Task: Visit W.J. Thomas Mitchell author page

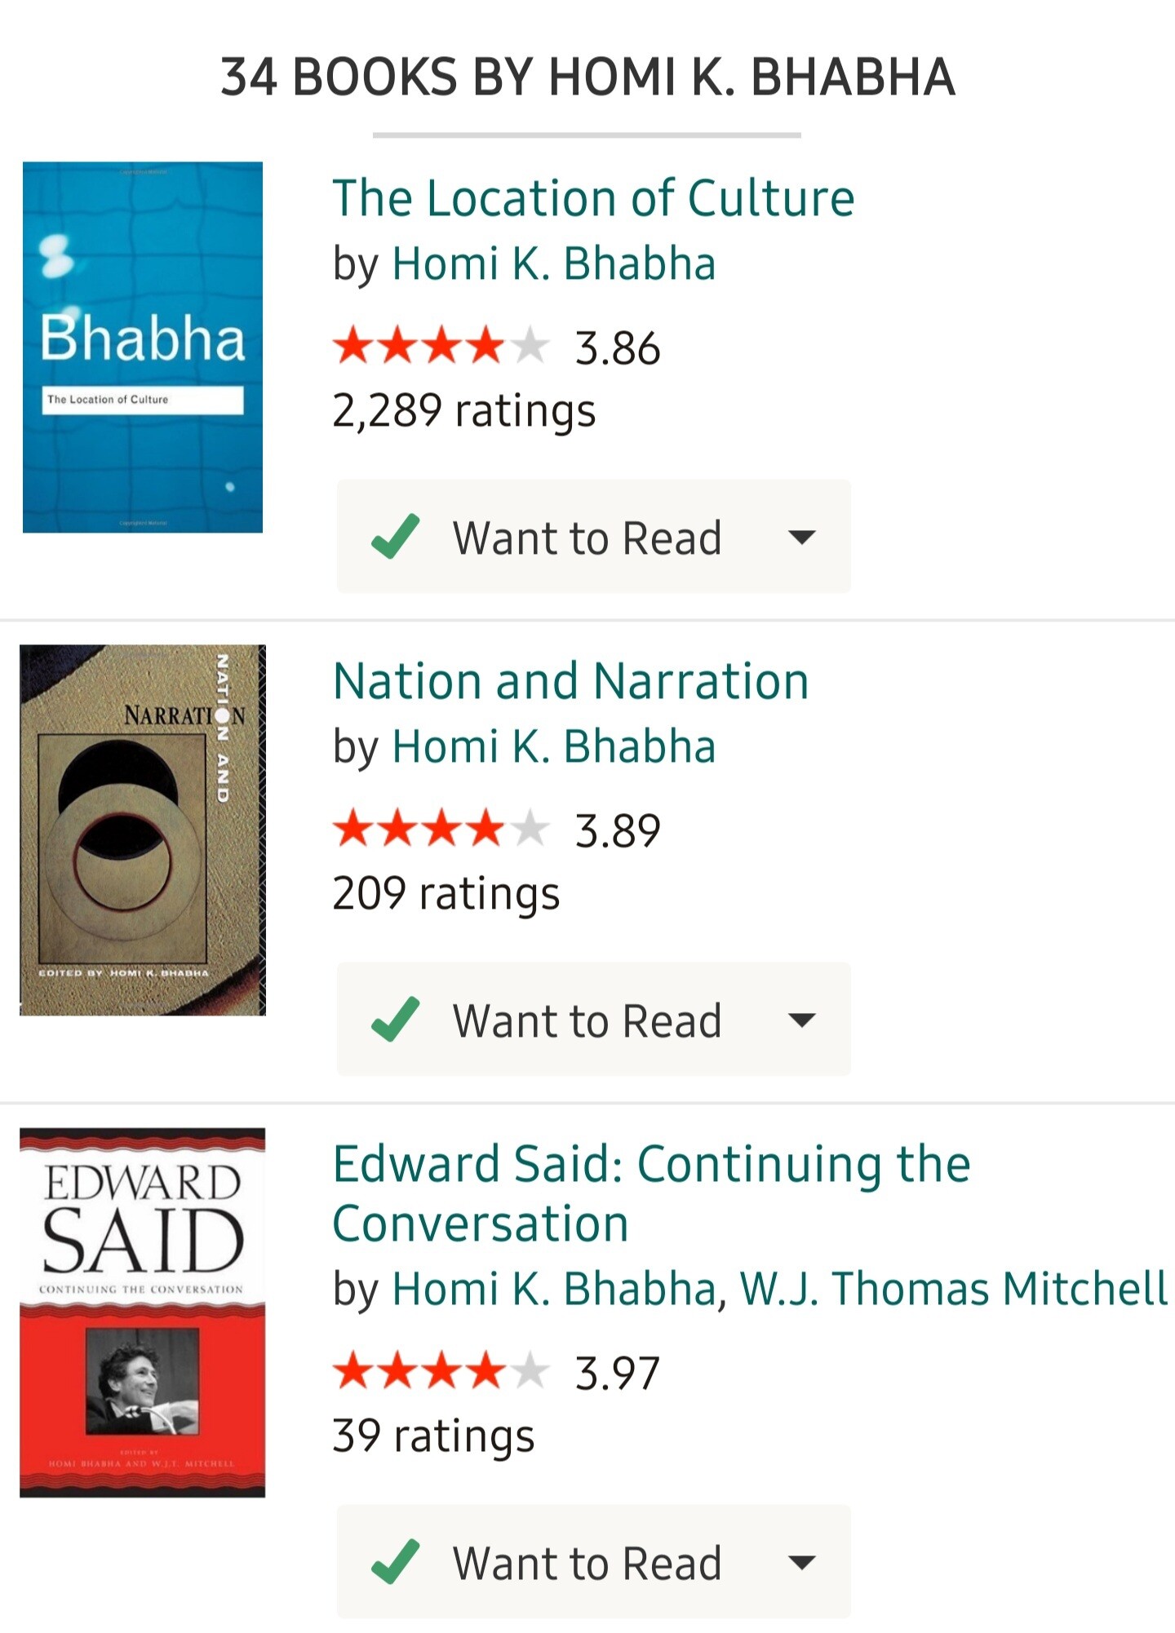Action: (954, 1290)
